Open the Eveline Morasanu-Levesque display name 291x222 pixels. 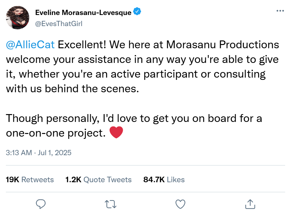[x=83, y=13]
